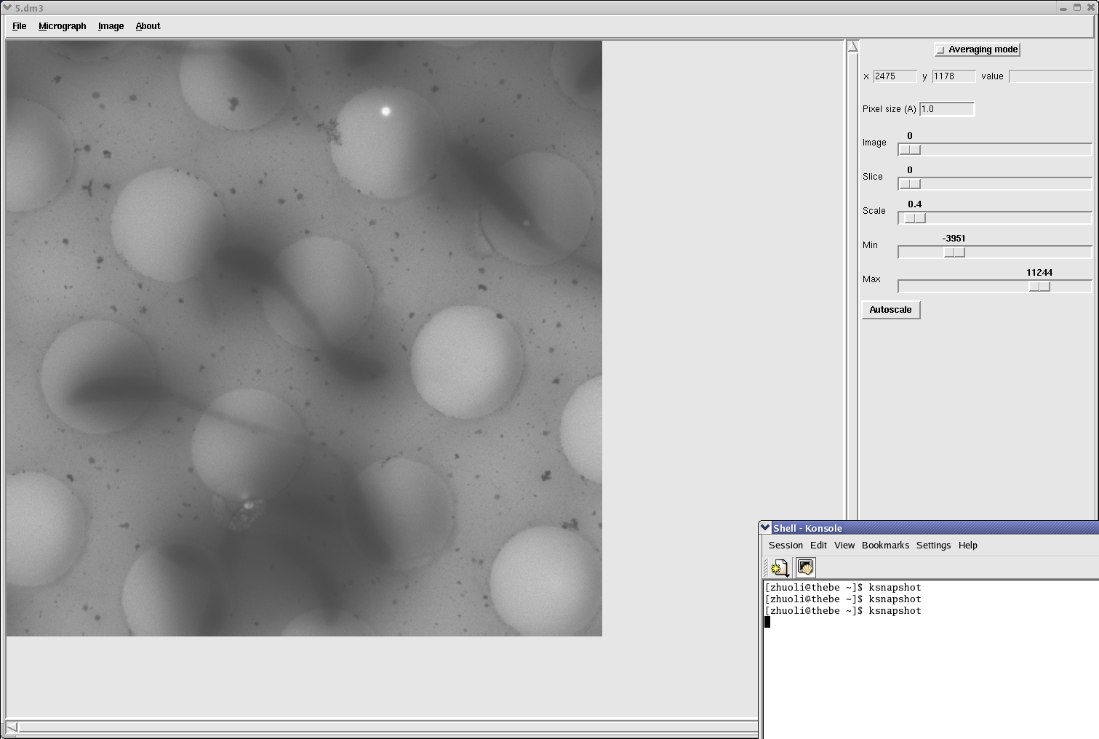Screen dimensions: 1099x739
Task: Click the New Session icon in Konsole
Action: pos(780,568)
